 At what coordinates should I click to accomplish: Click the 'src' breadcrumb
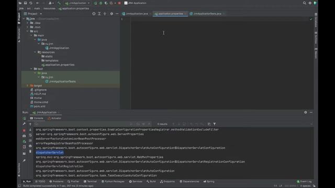(29, 8)
